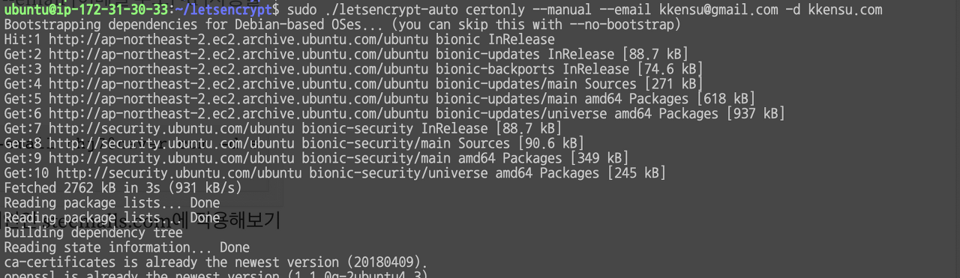The image size is (960, 278).
Task: Click the ca-certificates newest version line
Action: [216, 262]
